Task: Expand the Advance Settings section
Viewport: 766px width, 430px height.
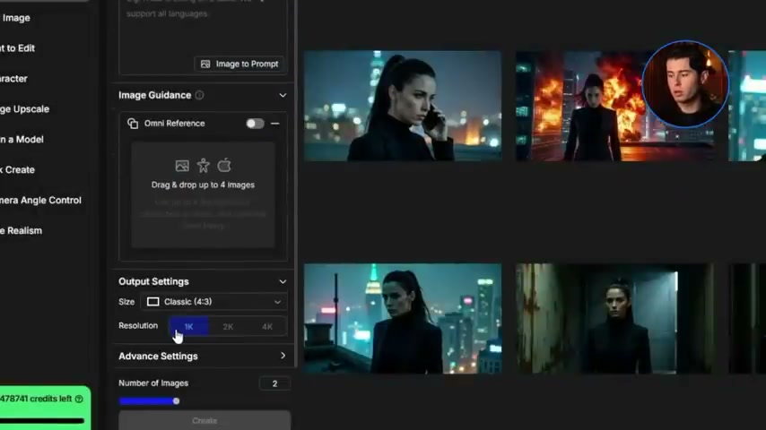Action: 283,357
